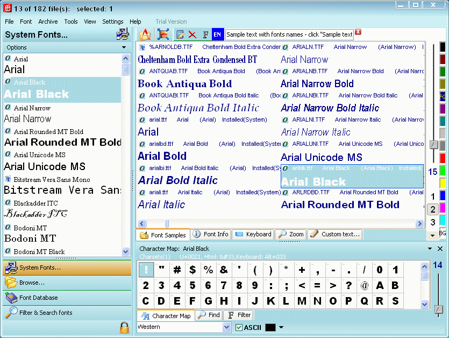The image size is (449, 338).
Task: Delete font using the red X toolbar icon
Action: click(192, 34)
